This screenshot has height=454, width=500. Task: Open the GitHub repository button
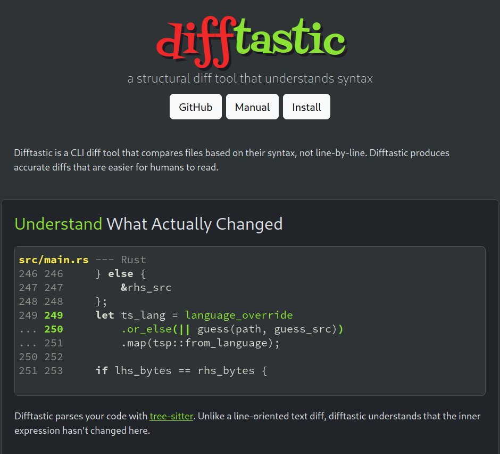click(196, 107)
